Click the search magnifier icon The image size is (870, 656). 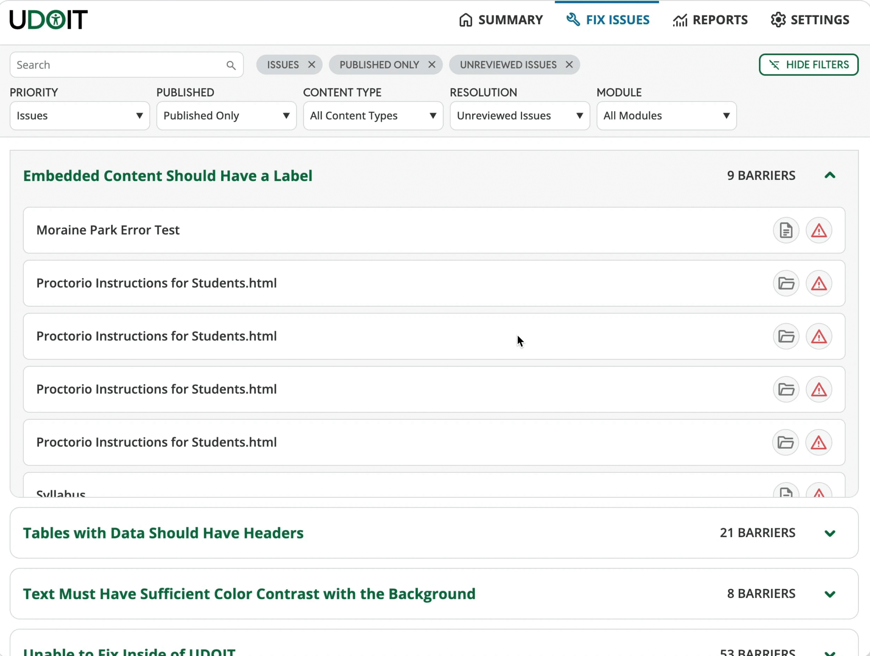click(231, 65)
